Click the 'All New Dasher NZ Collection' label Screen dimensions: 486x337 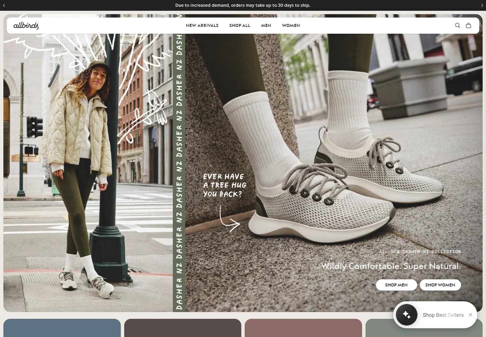coord(420,252)
